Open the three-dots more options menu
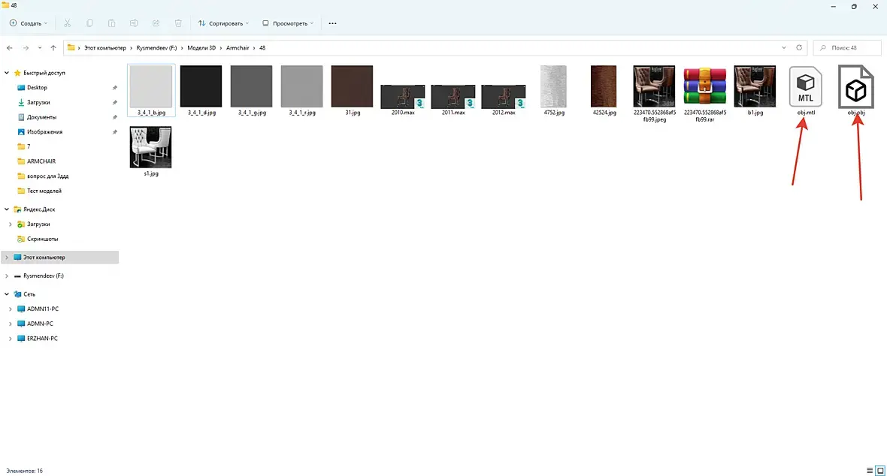The height and width of the screenshot is (476, 887). pyautogui.click(x=332, y=23)
